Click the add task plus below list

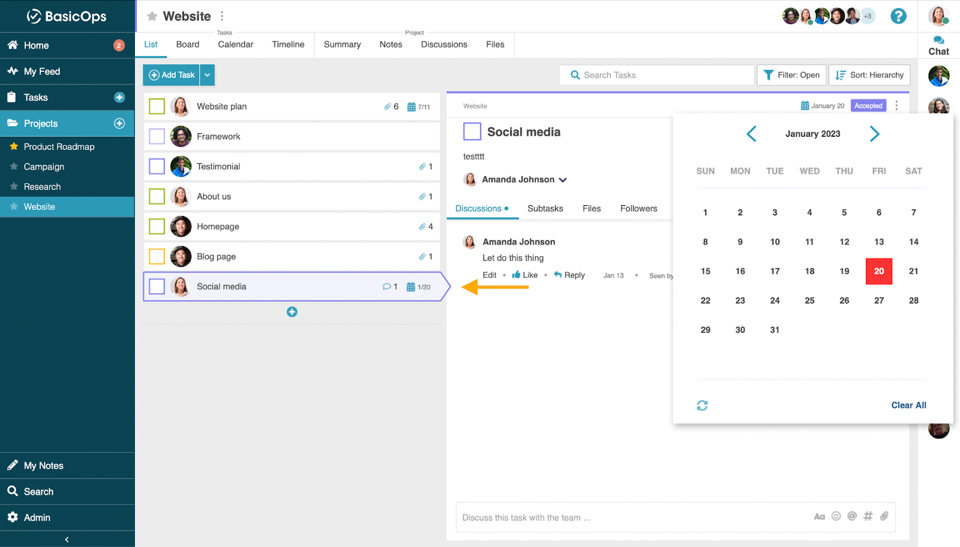point(292,312)
